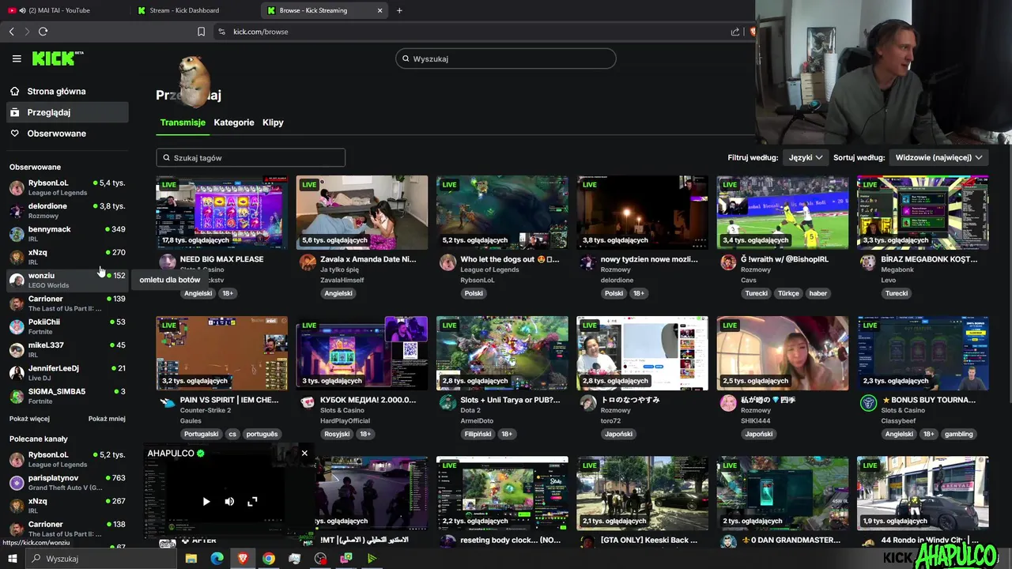This screenshot has height=569, width=1012.
Task: Open the Języki filter dropdown
Action: click(806, 157)
